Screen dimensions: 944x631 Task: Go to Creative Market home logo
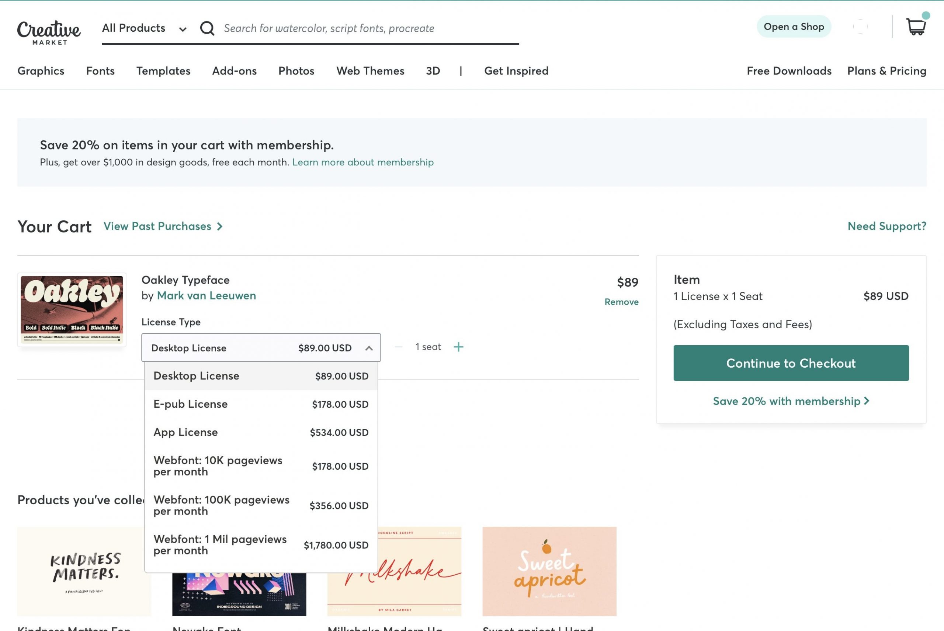[49, 32]
